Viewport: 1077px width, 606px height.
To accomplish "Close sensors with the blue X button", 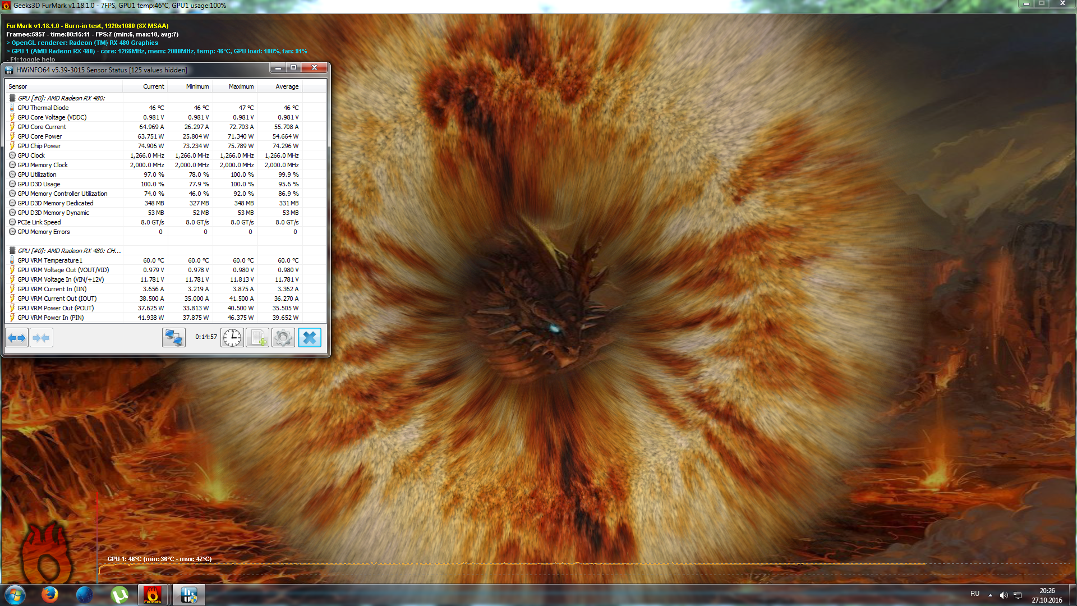I will point(310,338).
